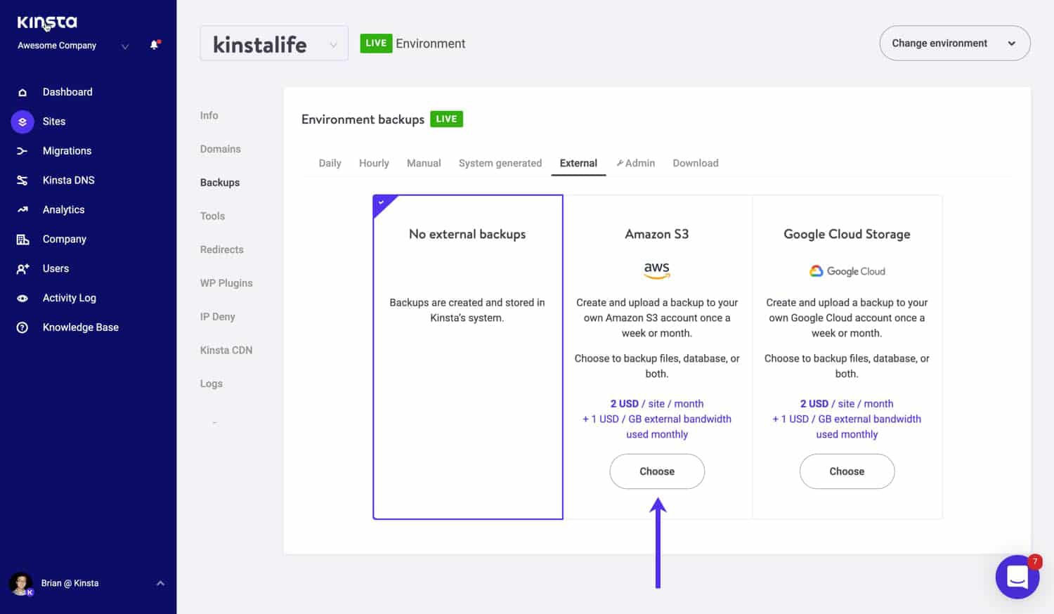Open Activity Log via eye icon

(22, 299)
